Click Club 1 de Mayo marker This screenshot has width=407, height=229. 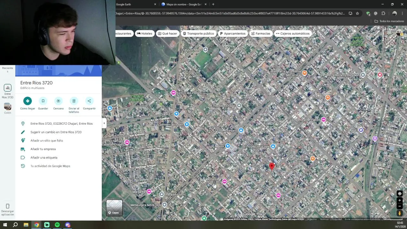(205, 50)
